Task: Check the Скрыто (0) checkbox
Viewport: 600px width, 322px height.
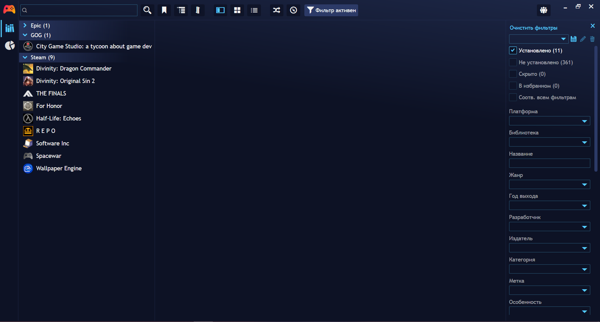Action: coord(513,74)
